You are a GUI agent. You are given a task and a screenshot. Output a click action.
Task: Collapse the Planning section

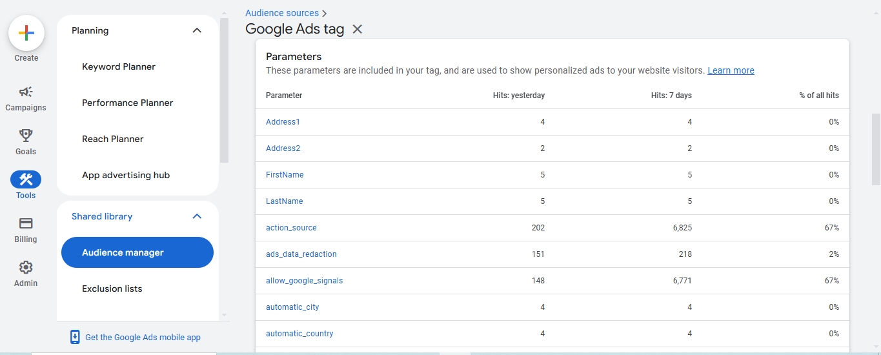click(197, 30)
